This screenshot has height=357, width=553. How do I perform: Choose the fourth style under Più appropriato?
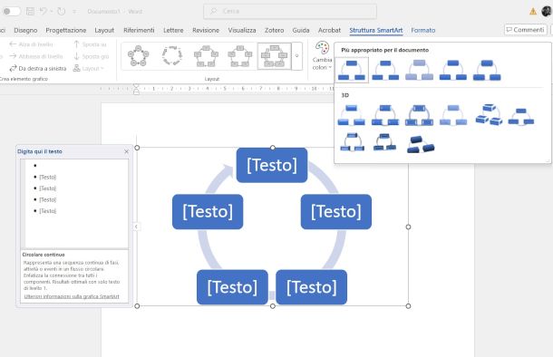coord(453,70)
